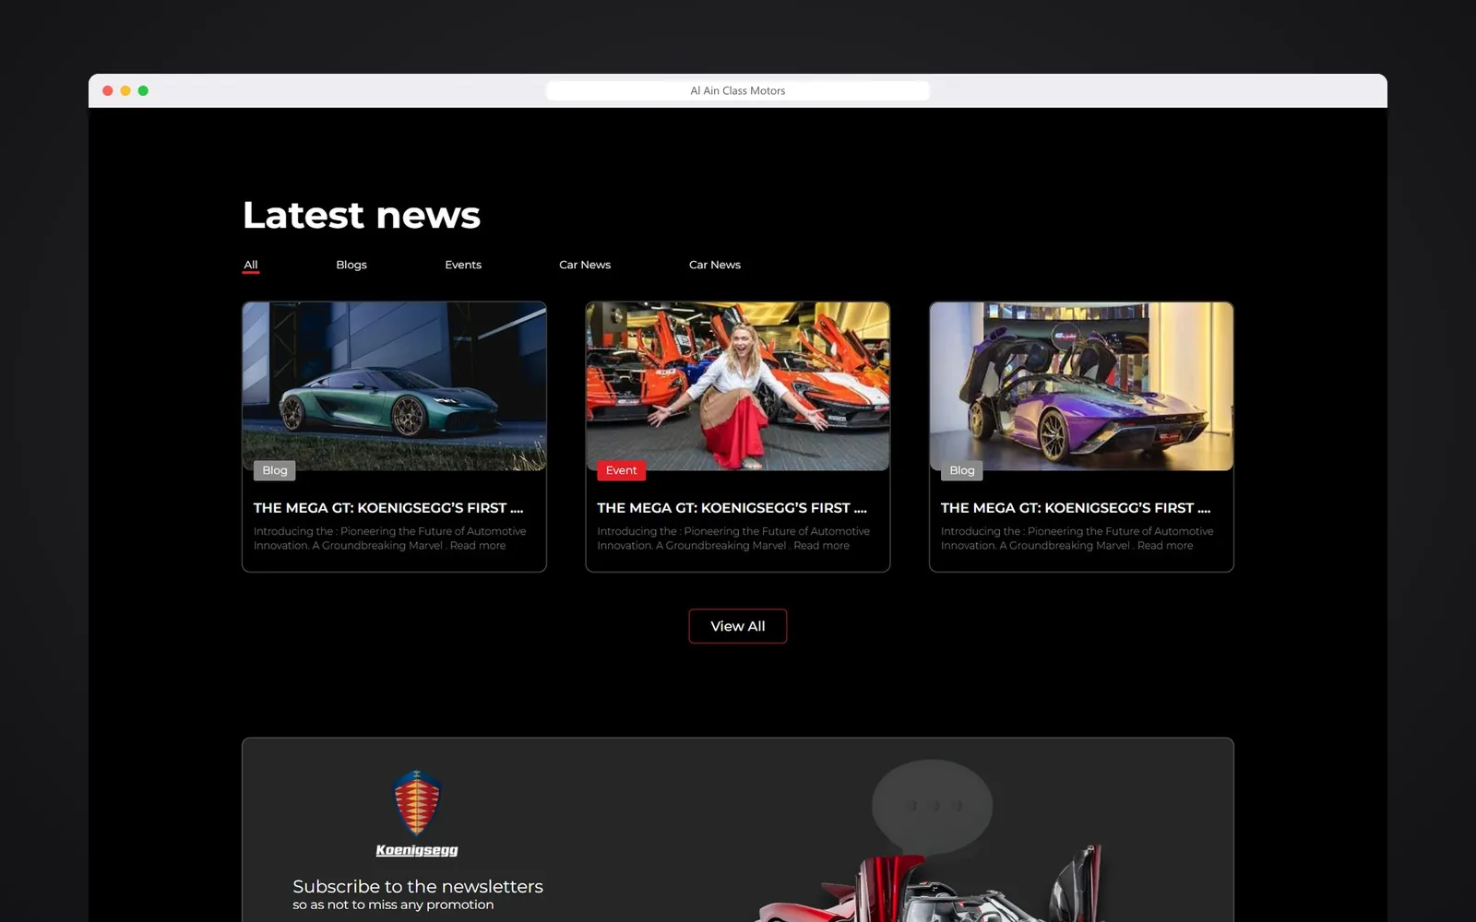Click the Latest news heading
This screenshot has width=1476, height=922.
362,215
